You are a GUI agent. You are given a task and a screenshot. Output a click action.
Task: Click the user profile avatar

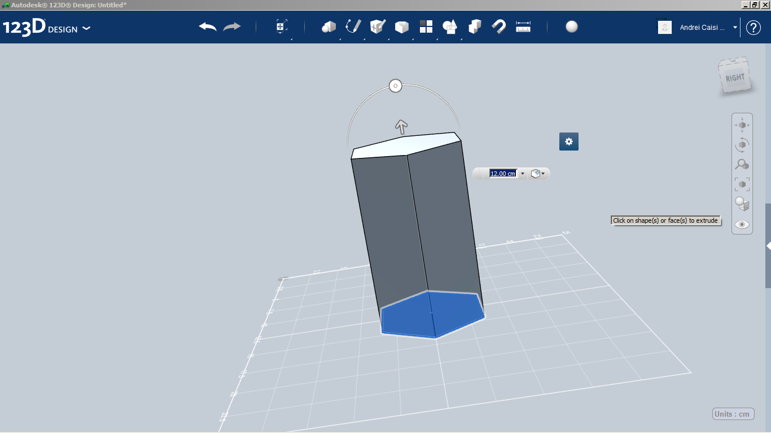(x=665, y=27)
